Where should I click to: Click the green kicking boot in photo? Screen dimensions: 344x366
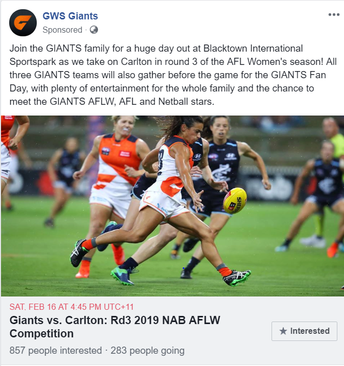[x=236, y=278]
